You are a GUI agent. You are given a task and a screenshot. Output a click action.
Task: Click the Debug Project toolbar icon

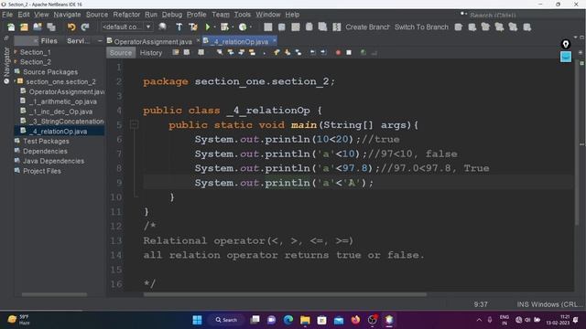click(x=224, y=27)
